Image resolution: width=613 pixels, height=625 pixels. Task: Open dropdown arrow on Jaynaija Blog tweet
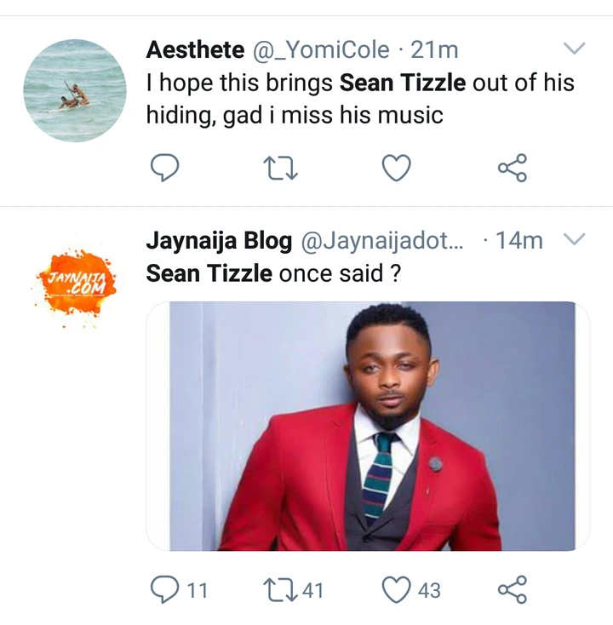point(576,241)
